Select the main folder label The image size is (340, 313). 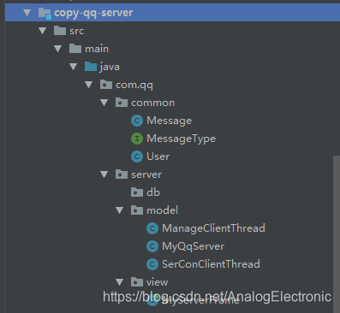coord(97,49)
